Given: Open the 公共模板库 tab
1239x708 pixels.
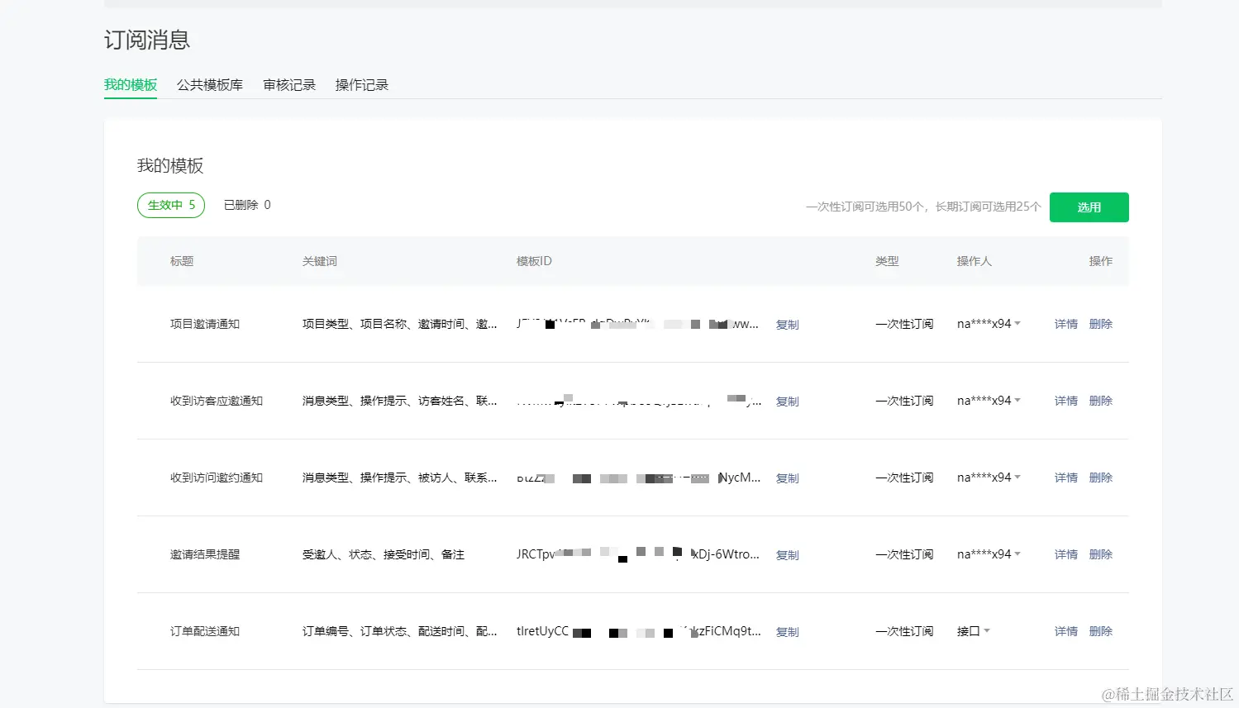Looking at the screenshot, I should click(x=210, y=85).
